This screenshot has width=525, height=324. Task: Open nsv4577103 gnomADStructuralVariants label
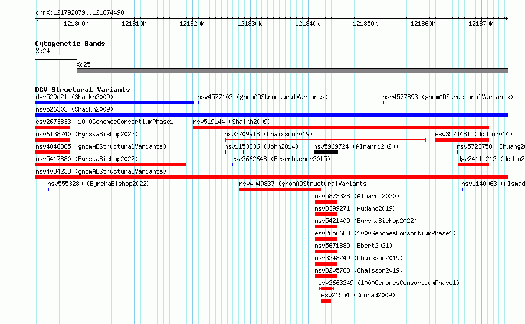click(x=262, y=97)
